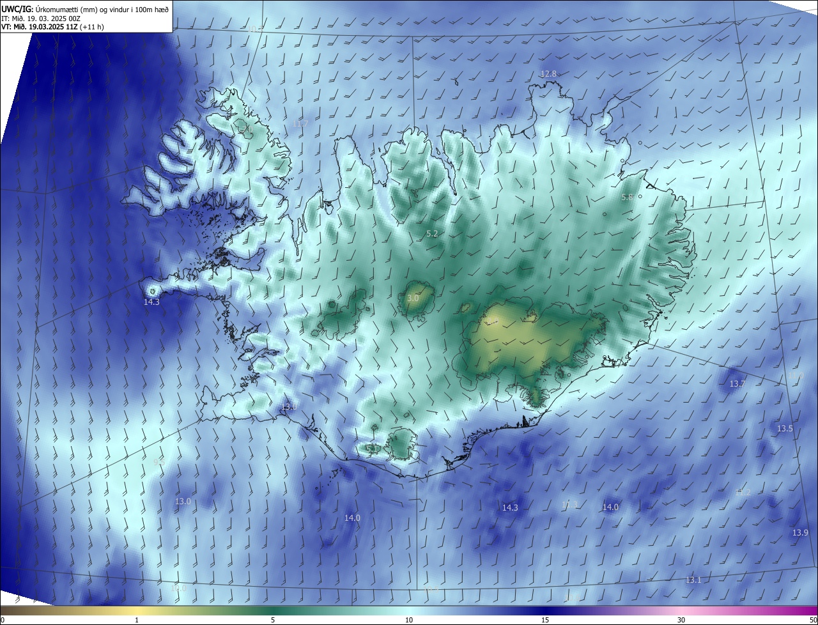
Task: Click the valid time 'VT: Mið. 19.03.2025 11Z (+11 h)'
Action: tap(52, 27)
